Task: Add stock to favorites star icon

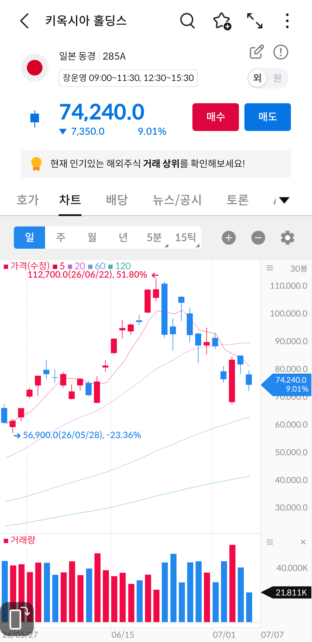Action: (x=222, y=21)
